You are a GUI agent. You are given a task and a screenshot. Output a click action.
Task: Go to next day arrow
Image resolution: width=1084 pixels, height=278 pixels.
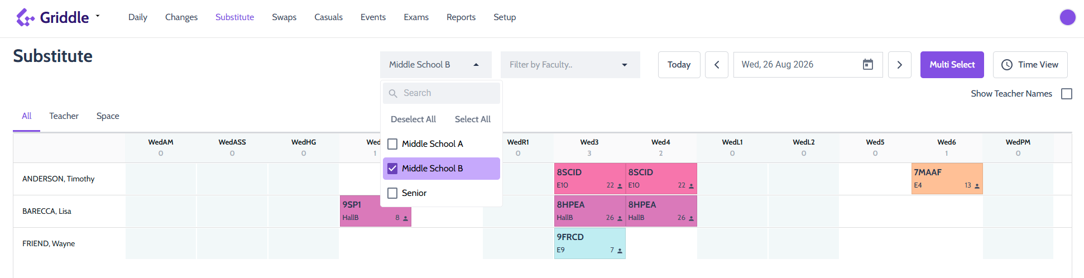[900, 65]
